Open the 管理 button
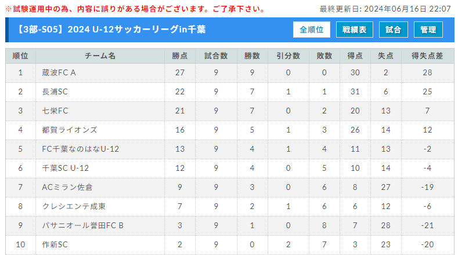Viewport: 458px width, 260px height. click(428, 30)
